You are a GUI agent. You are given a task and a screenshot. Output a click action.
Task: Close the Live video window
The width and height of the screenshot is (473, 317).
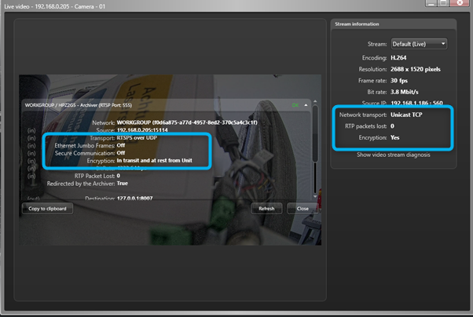460,4
